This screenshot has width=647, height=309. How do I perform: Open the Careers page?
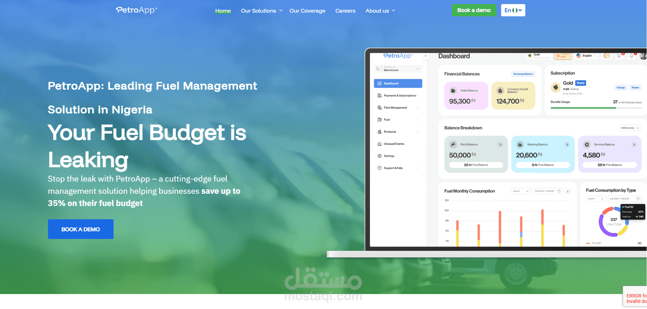pyautogui.click(x=345, y=11)
